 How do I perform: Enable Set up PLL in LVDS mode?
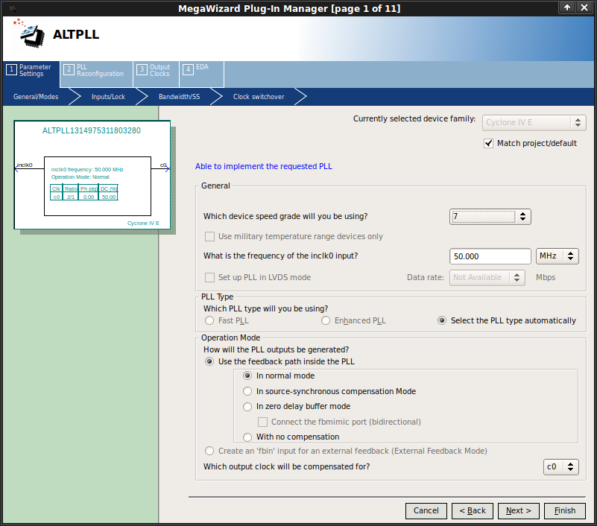point(209,277)
